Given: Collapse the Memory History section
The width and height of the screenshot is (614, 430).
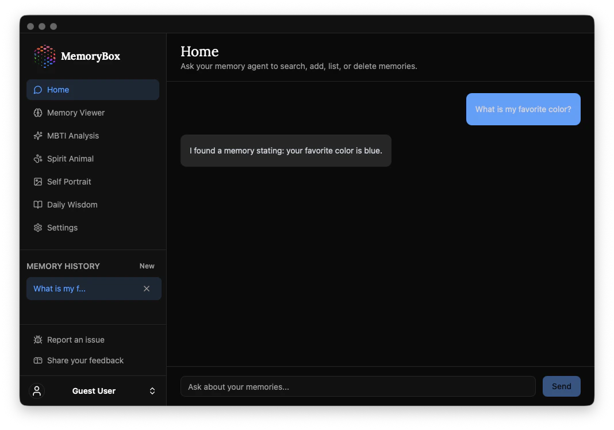Looking at the screenshot, I should pyautogui.click(x=63, y=266).
